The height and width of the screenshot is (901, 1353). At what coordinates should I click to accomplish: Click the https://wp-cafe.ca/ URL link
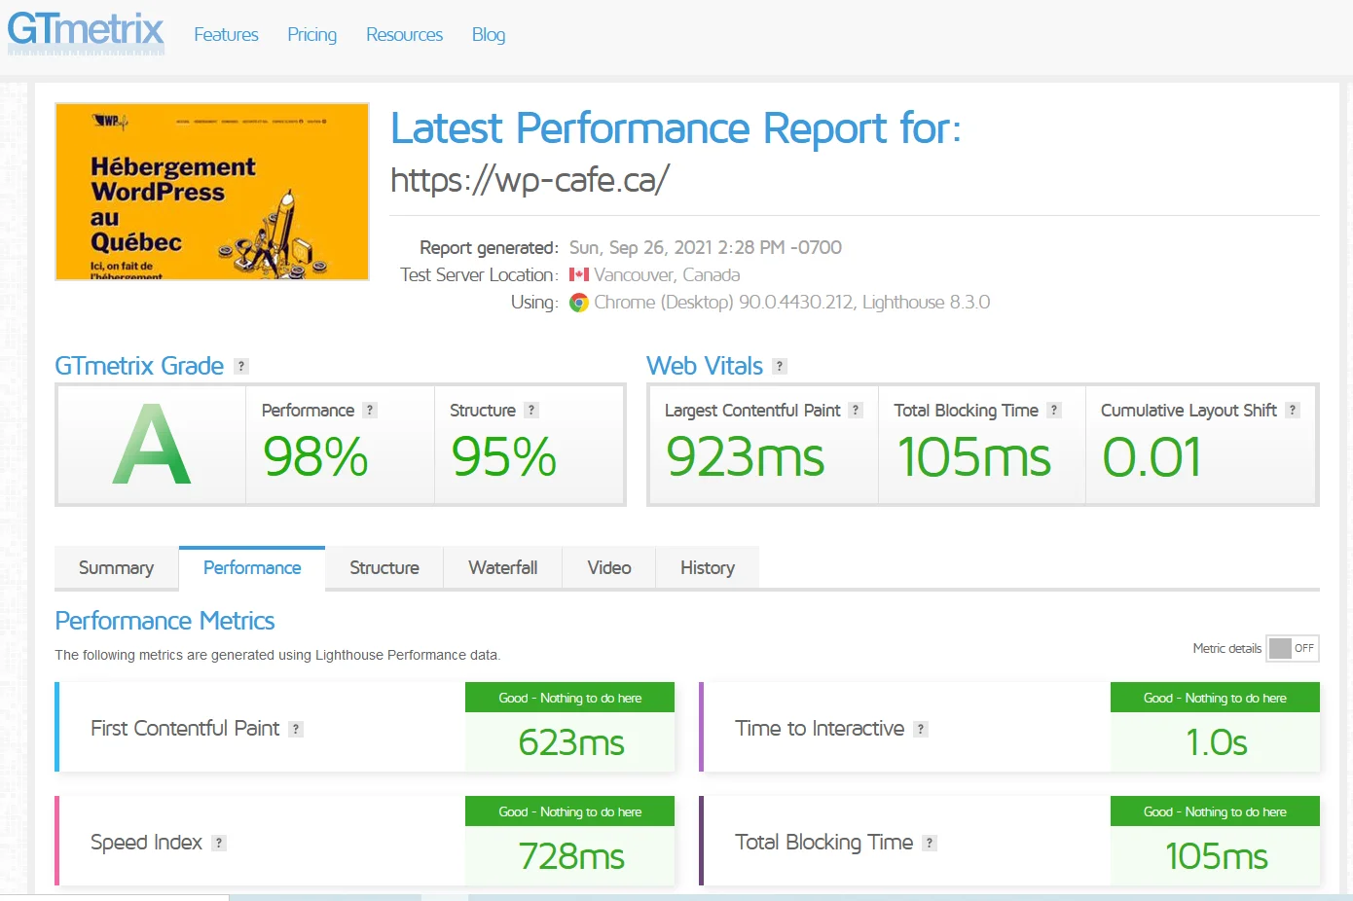[x=530, y=180]
